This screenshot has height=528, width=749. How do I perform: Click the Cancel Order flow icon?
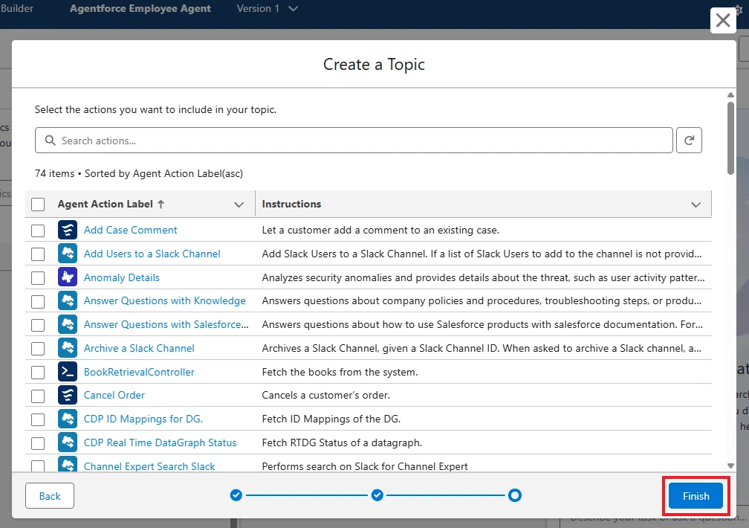[x=68, y=396]
